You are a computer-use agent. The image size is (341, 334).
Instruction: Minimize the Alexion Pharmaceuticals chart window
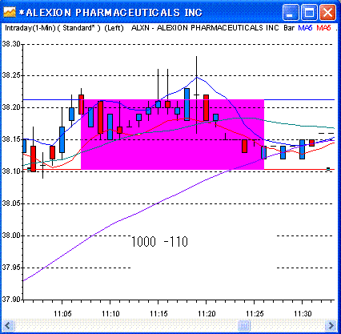[291, 12]
